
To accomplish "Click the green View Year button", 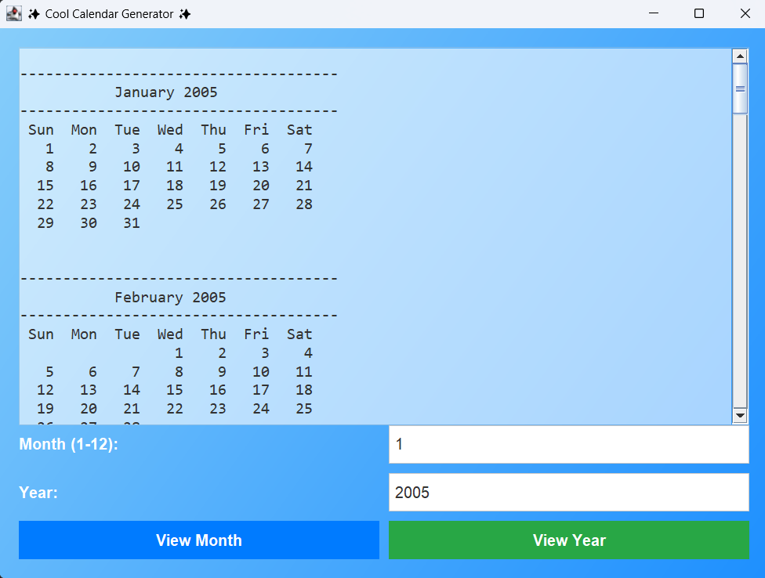I will pyautogui.click(x=569, y=540).
